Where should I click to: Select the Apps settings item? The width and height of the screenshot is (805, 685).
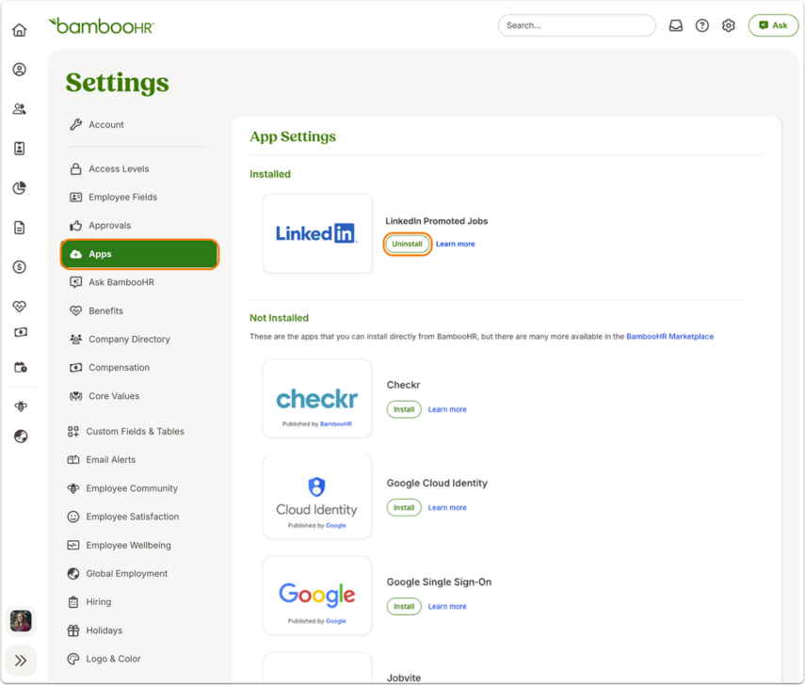[139, 254]
